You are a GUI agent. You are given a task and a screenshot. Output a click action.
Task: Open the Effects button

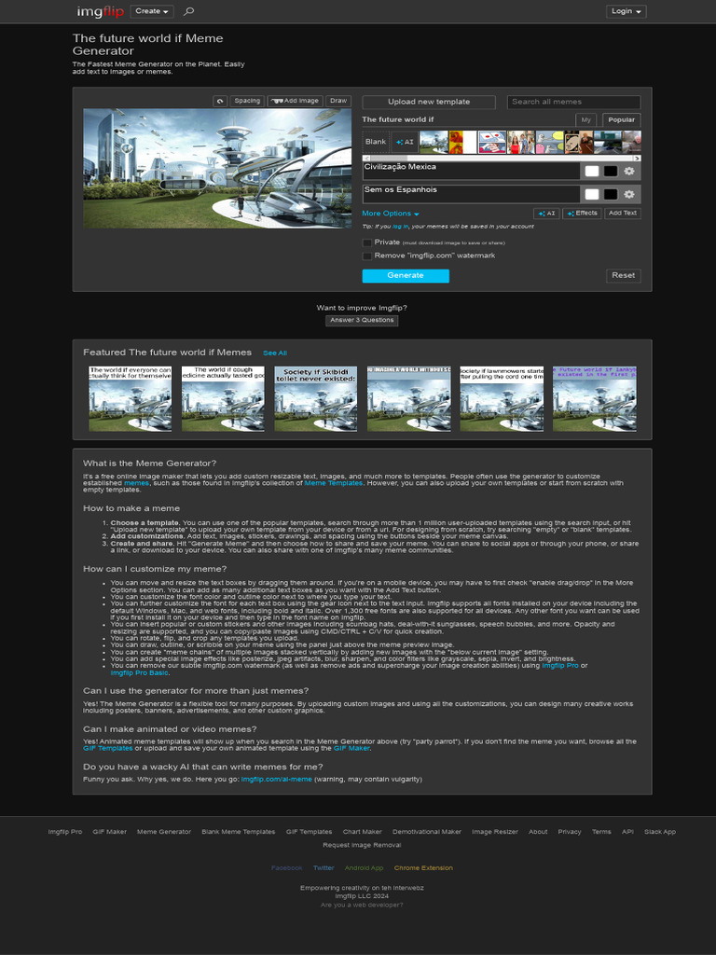[x=583, y=214]
